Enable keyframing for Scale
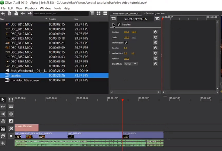 pos(156,37)
